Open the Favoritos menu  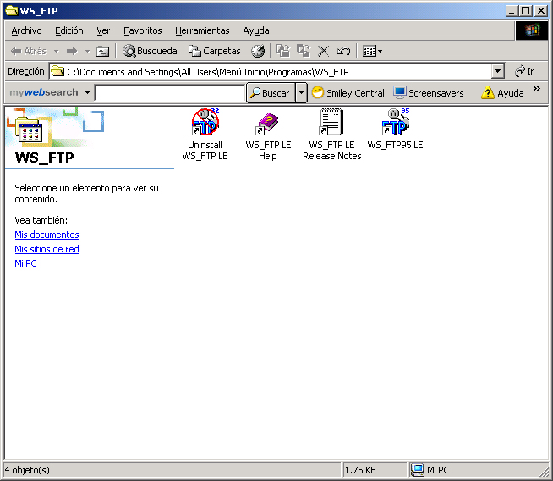(143, 31)
